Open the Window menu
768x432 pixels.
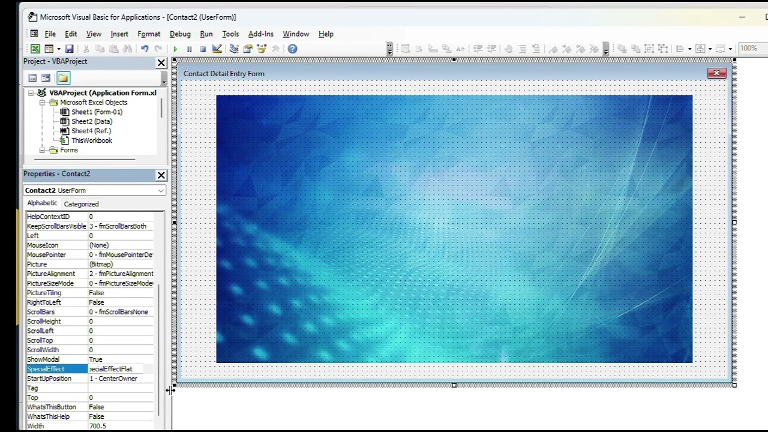296,34
